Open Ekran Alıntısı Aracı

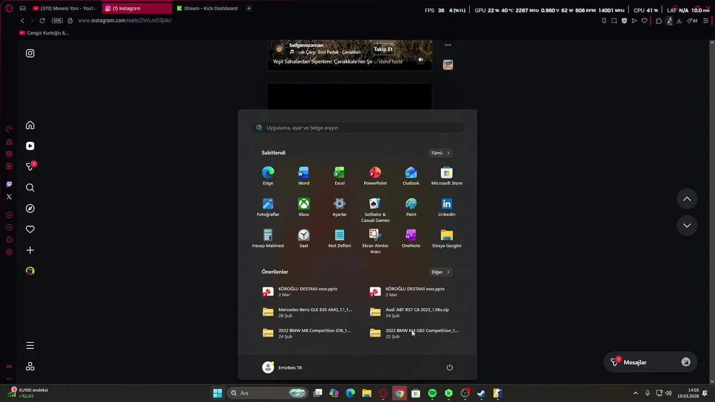click(375, 241)
